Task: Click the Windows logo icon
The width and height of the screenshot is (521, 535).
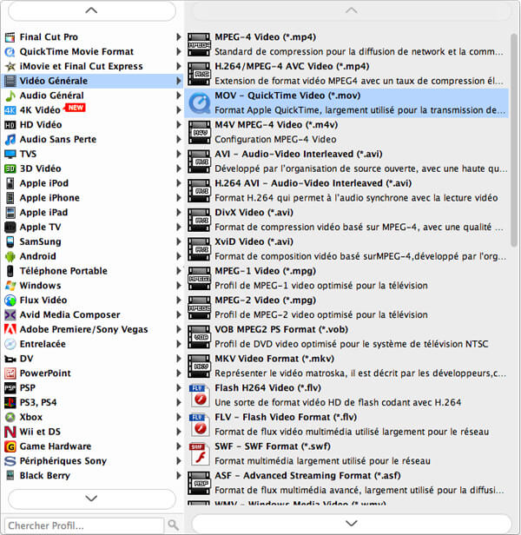Action: pyautogui.click(x=10, y=286)
